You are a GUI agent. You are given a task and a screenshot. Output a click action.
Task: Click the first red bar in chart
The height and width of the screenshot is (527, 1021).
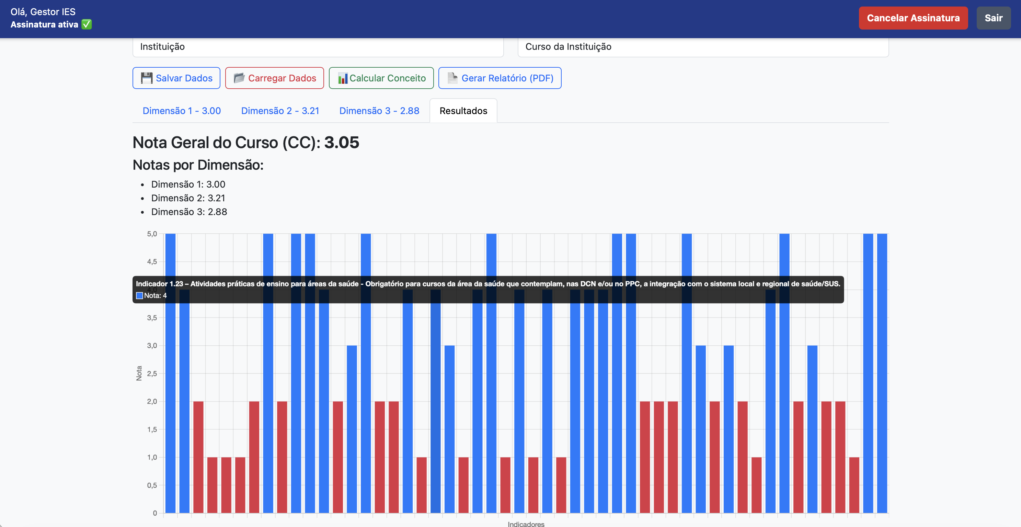[x=198, y=456]
